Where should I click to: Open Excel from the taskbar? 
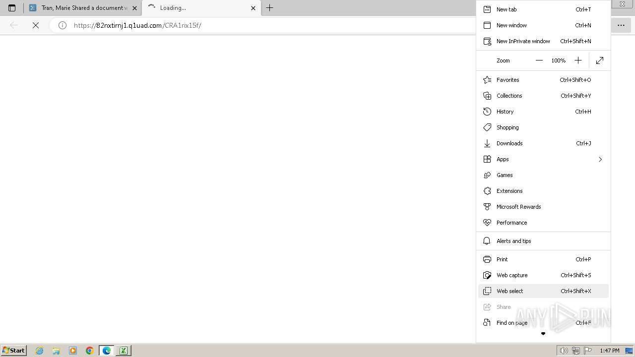click(123, 351)
